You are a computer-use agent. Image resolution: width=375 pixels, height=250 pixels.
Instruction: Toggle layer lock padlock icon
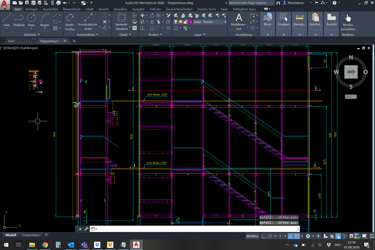pyautogui.click(x=185, y=22)
